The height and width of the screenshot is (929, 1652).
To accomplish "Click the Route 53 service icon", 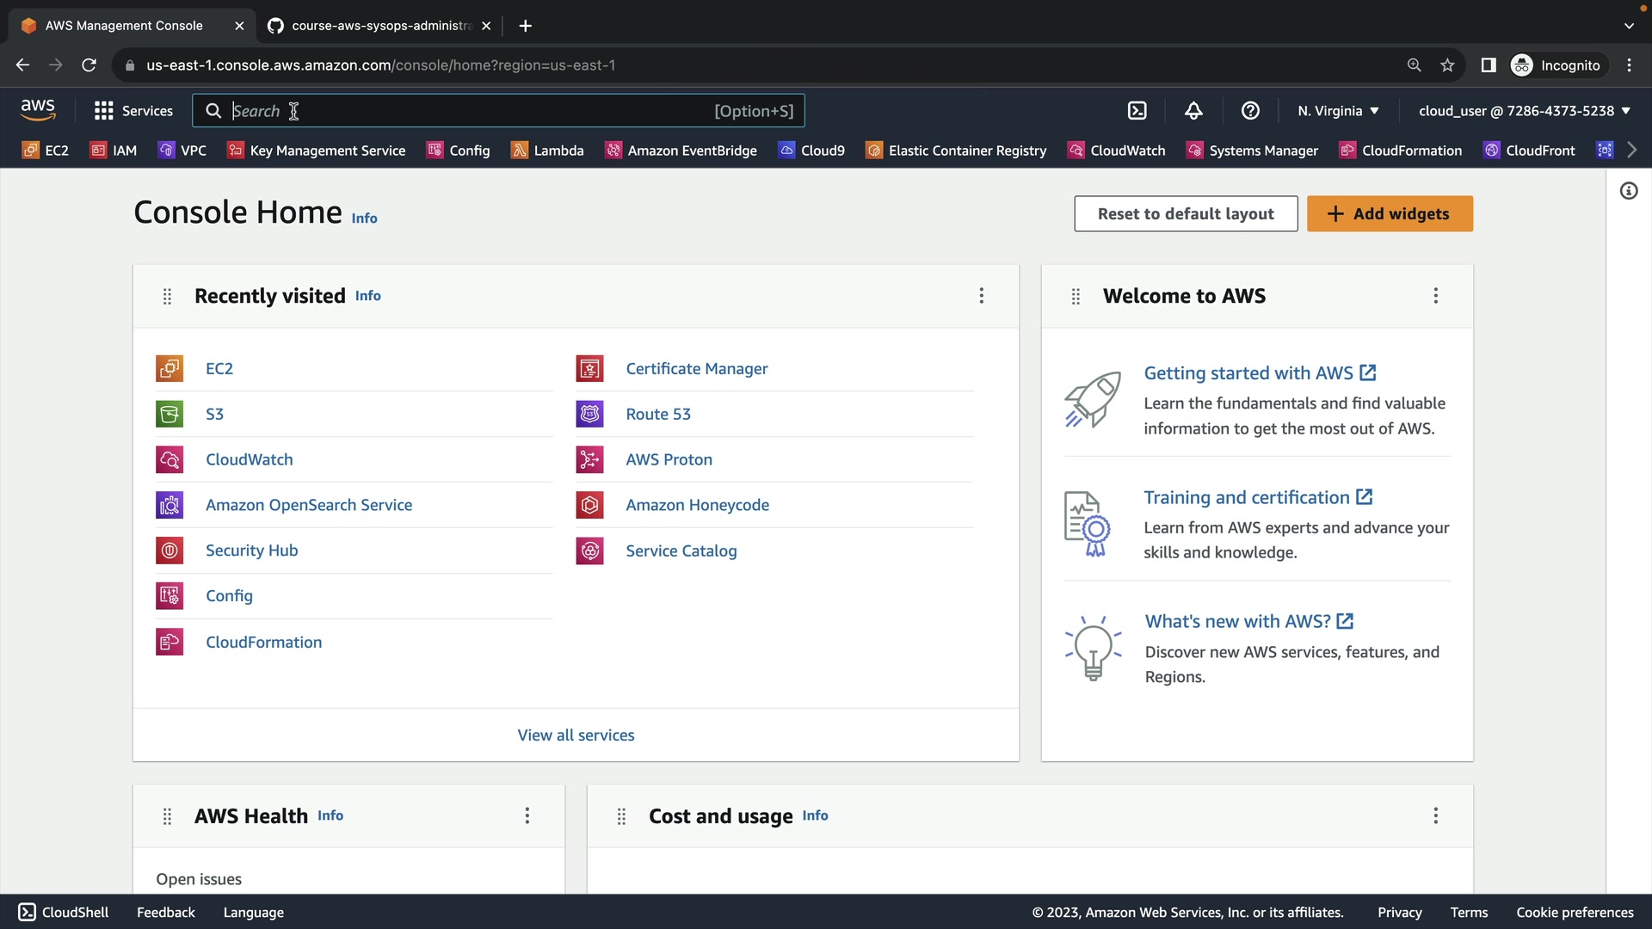I will coord(589,414).
